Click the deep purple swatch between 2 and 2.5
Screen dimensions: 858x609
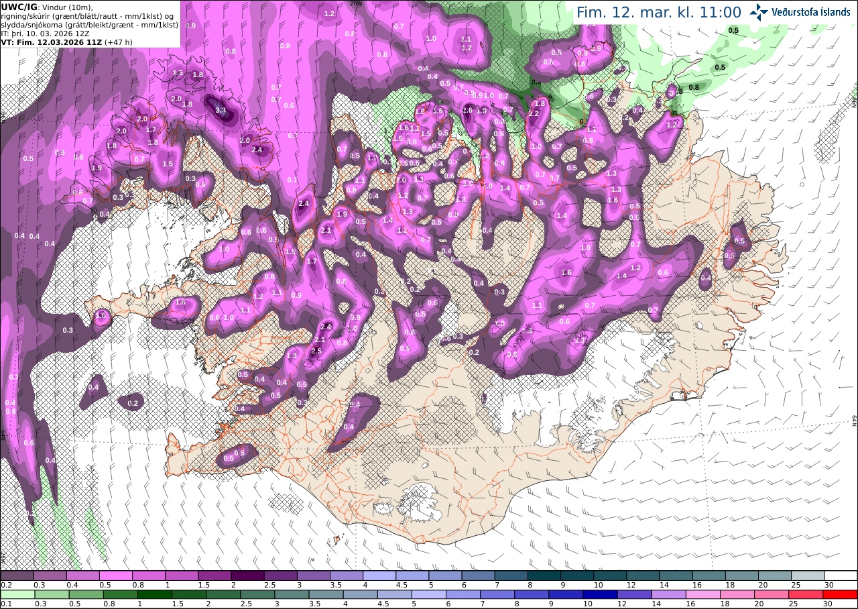(247, 575)
